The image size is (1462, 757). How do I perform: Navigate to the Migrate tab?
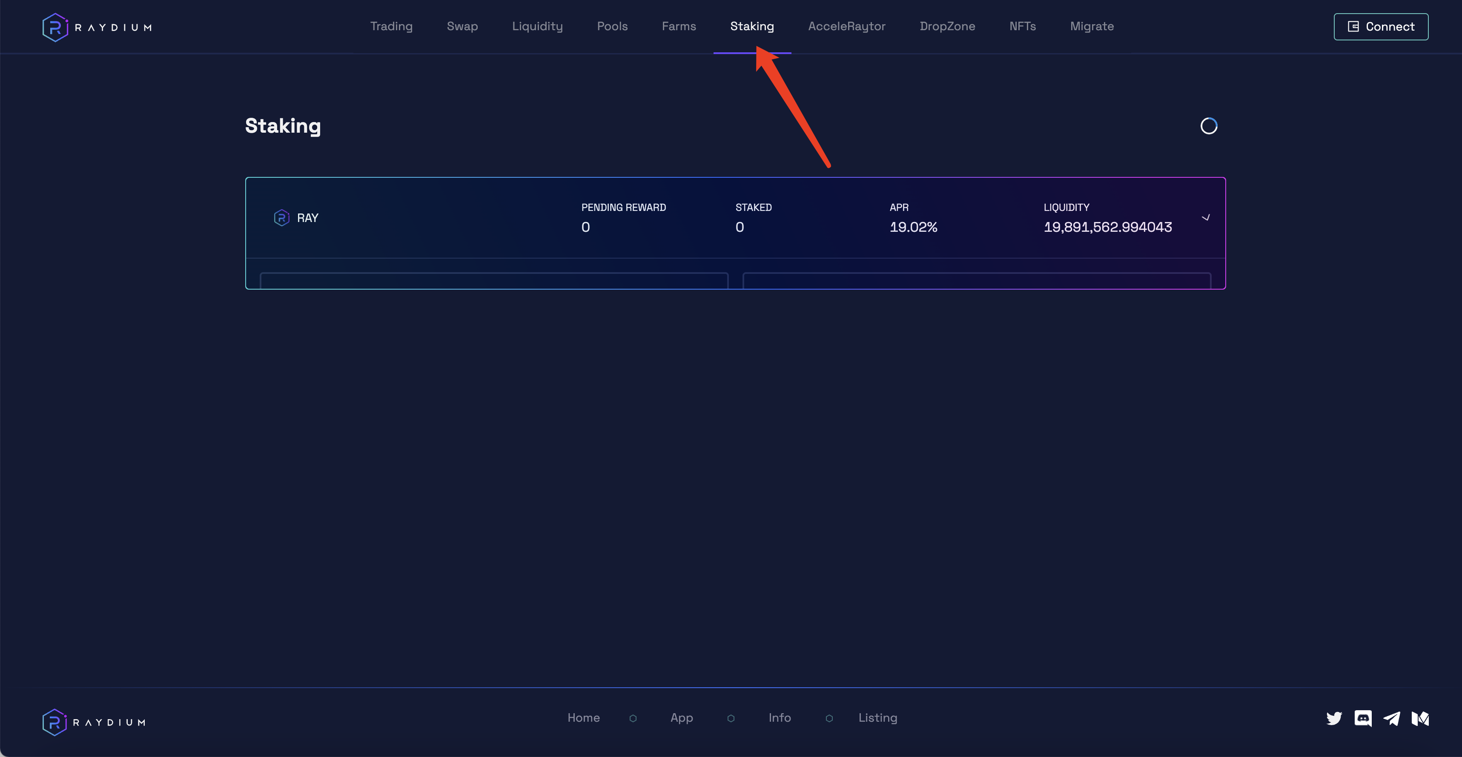coord(1092,27)
